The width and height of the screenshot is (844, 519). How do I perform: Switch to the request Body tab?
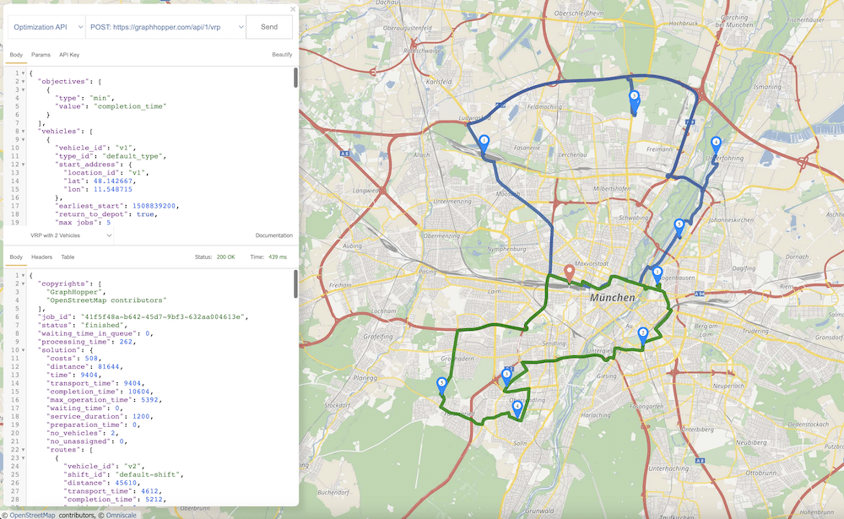pyautogui.click(x=16, y=55)
